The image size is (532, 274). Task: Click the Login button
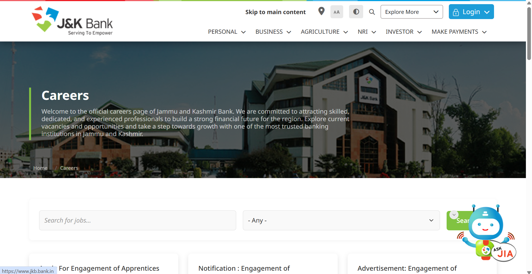(x=471, y=12)
